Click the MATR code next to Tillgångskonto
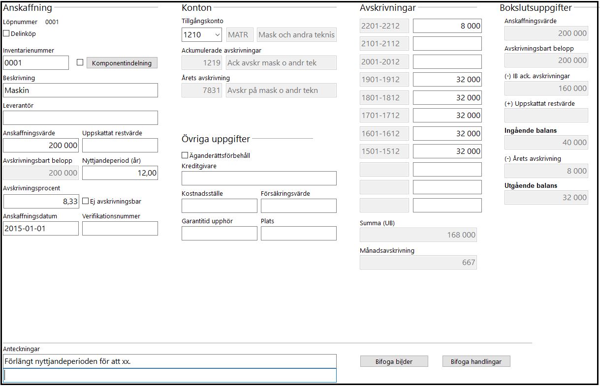The width and height of the screenshot is (600, 387). (240, 35)
